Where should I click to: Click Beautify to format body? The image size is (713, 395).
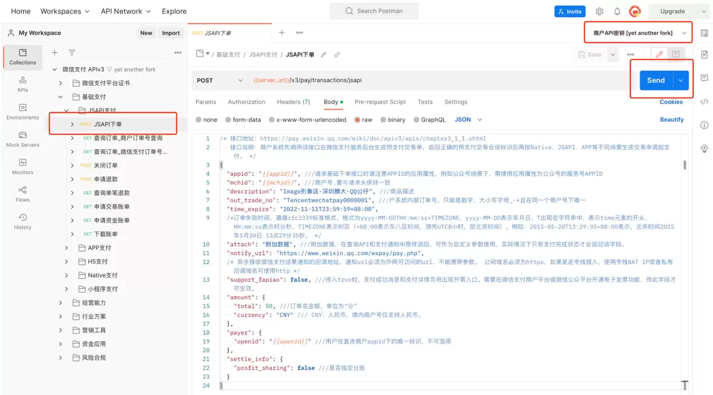click(672, 120)
